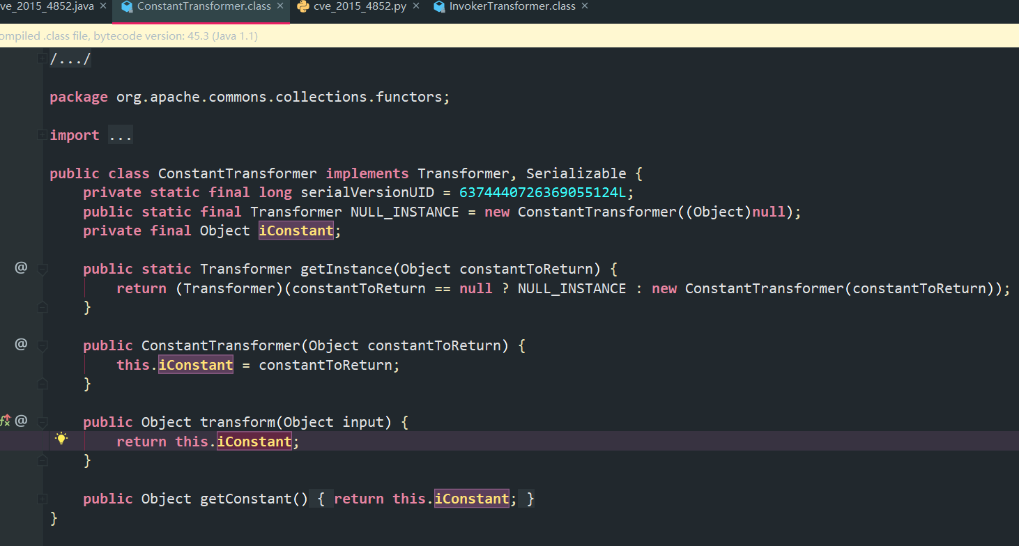The height and width of the screenshot is (546, 1019).
Task: Click iConstant inside the getConstant method
Action: tap(472, 499)
